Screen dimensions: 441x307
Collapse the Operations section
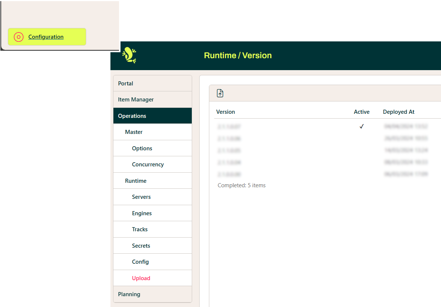point(132,116)
